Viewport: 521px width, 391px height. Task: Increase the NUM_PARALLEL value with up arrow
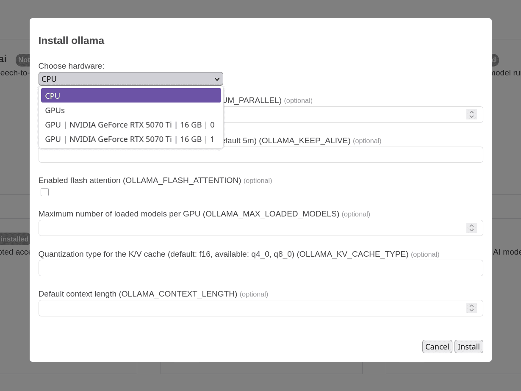coord(471,112)
